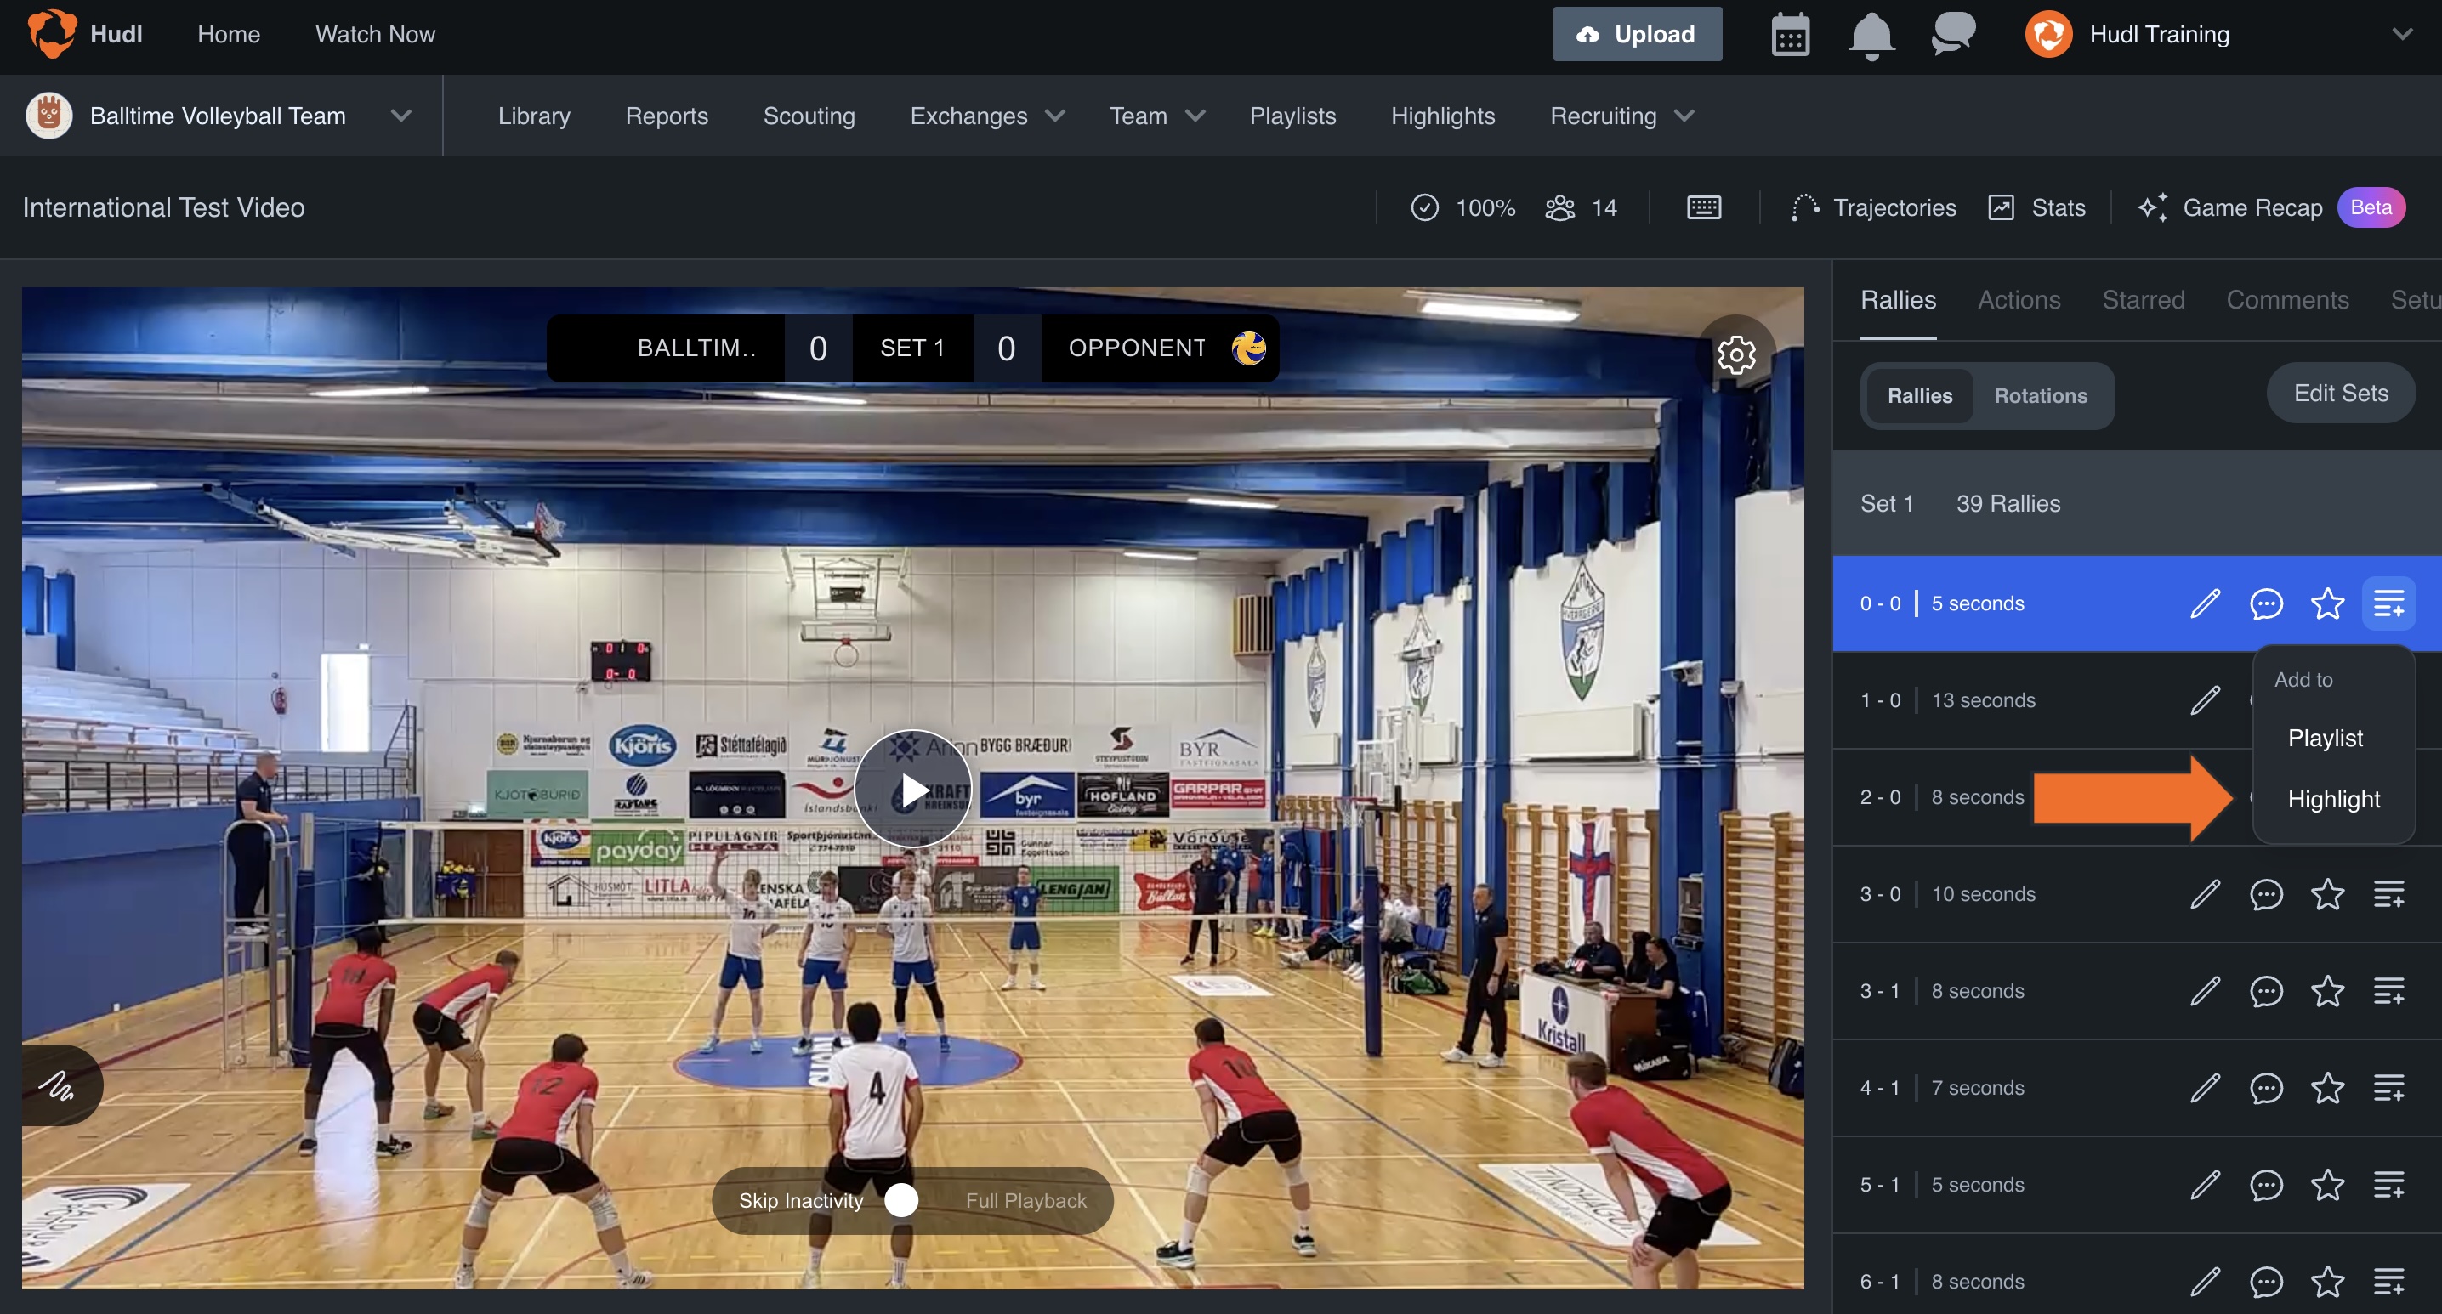Select the 5 - 1 rally row

click(2137, 1185)
